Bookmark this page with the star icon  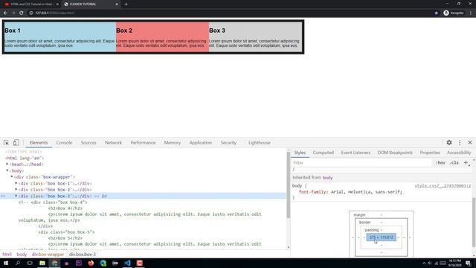(437, 13)
